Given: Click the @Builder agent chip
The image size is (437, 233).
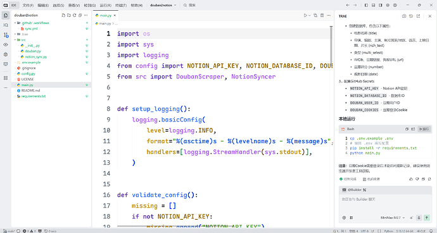Looking at the screenshot, I should [354, 190].
